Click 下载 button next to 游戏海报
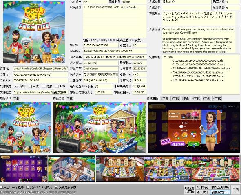 coord(70,99)
